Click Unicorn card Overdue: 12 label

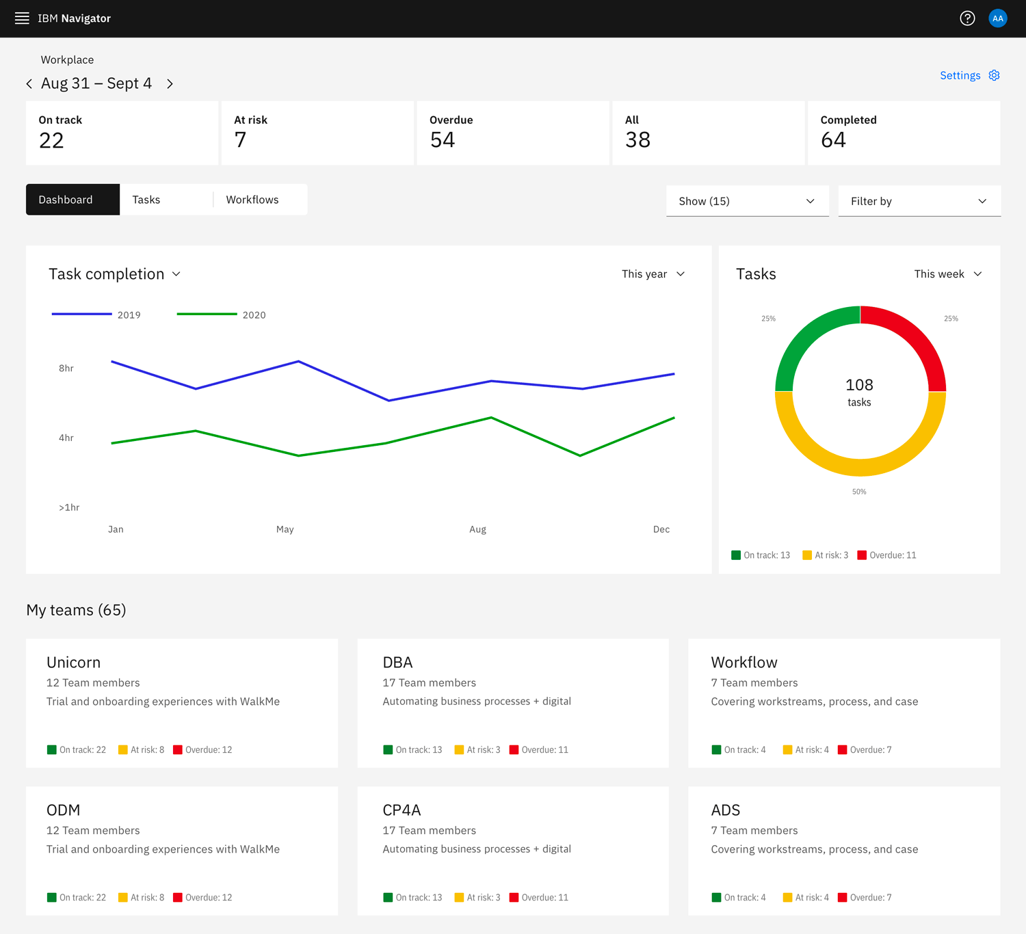209,750
